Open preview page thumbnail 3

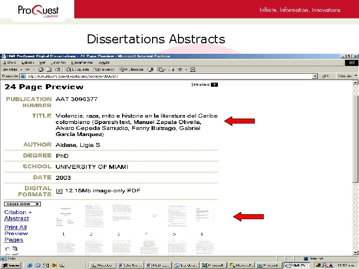click(x=122, y=213)
